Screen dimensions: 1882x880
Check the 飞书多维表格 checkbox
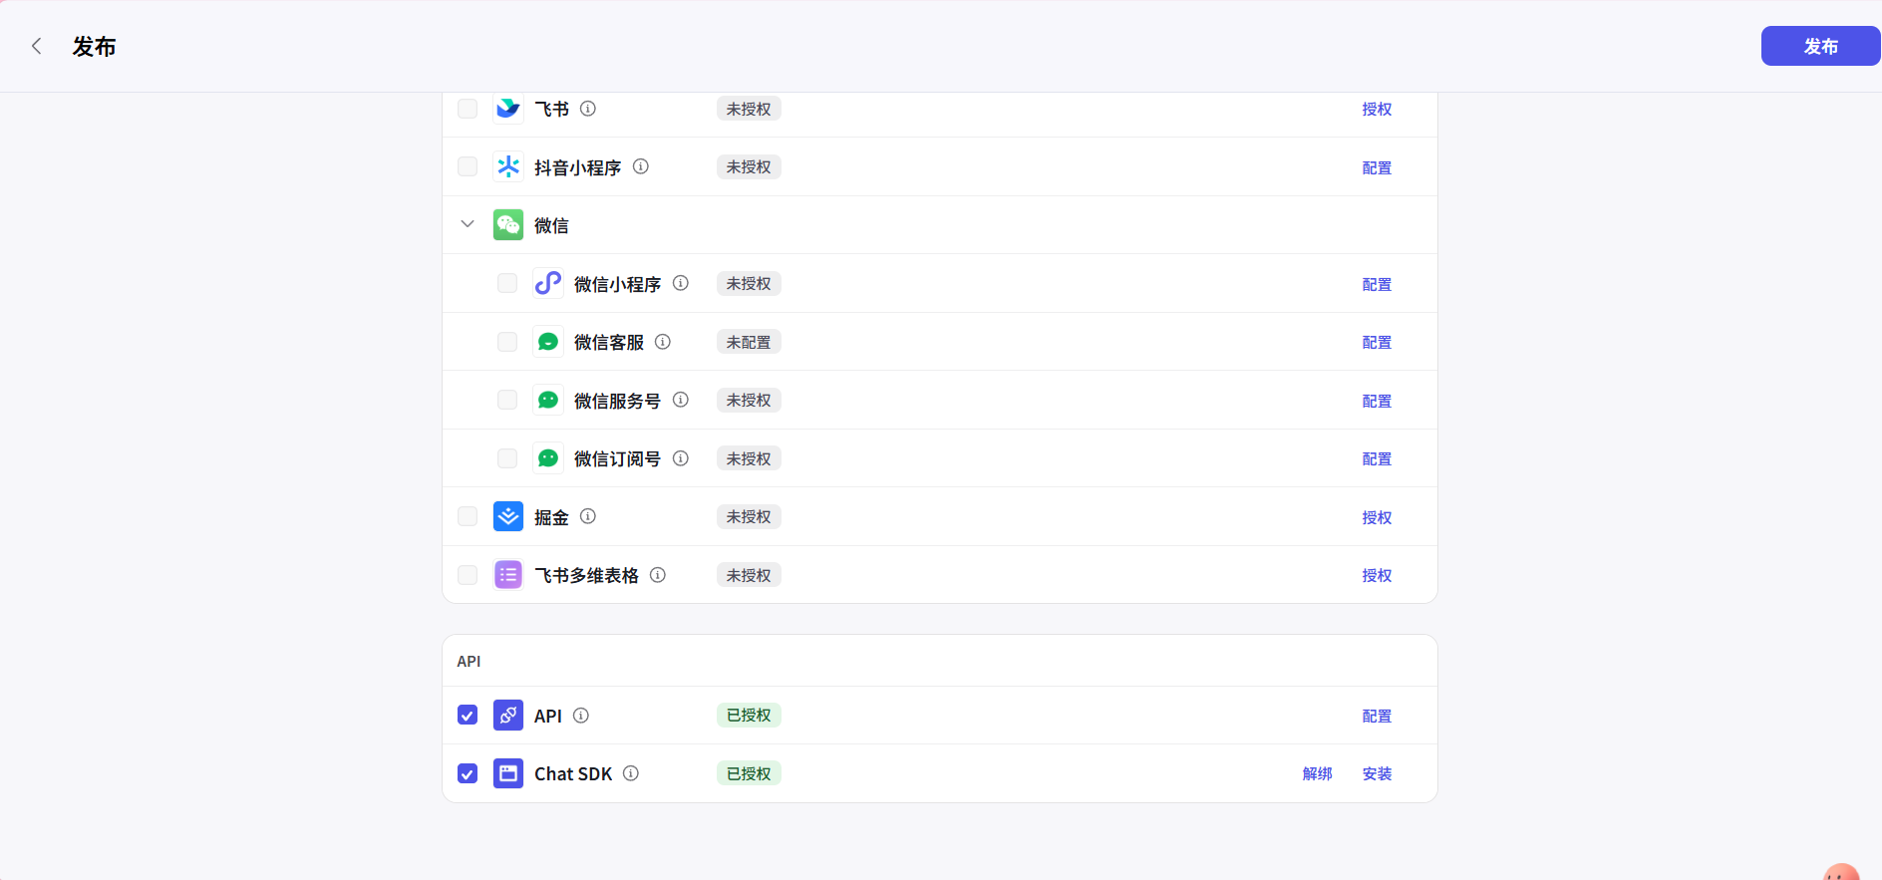(468, 575)
